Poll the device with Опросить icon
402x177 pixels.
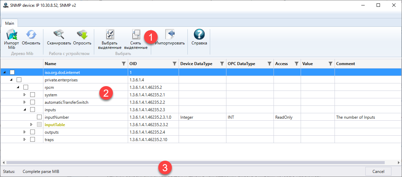coord(82,35)
